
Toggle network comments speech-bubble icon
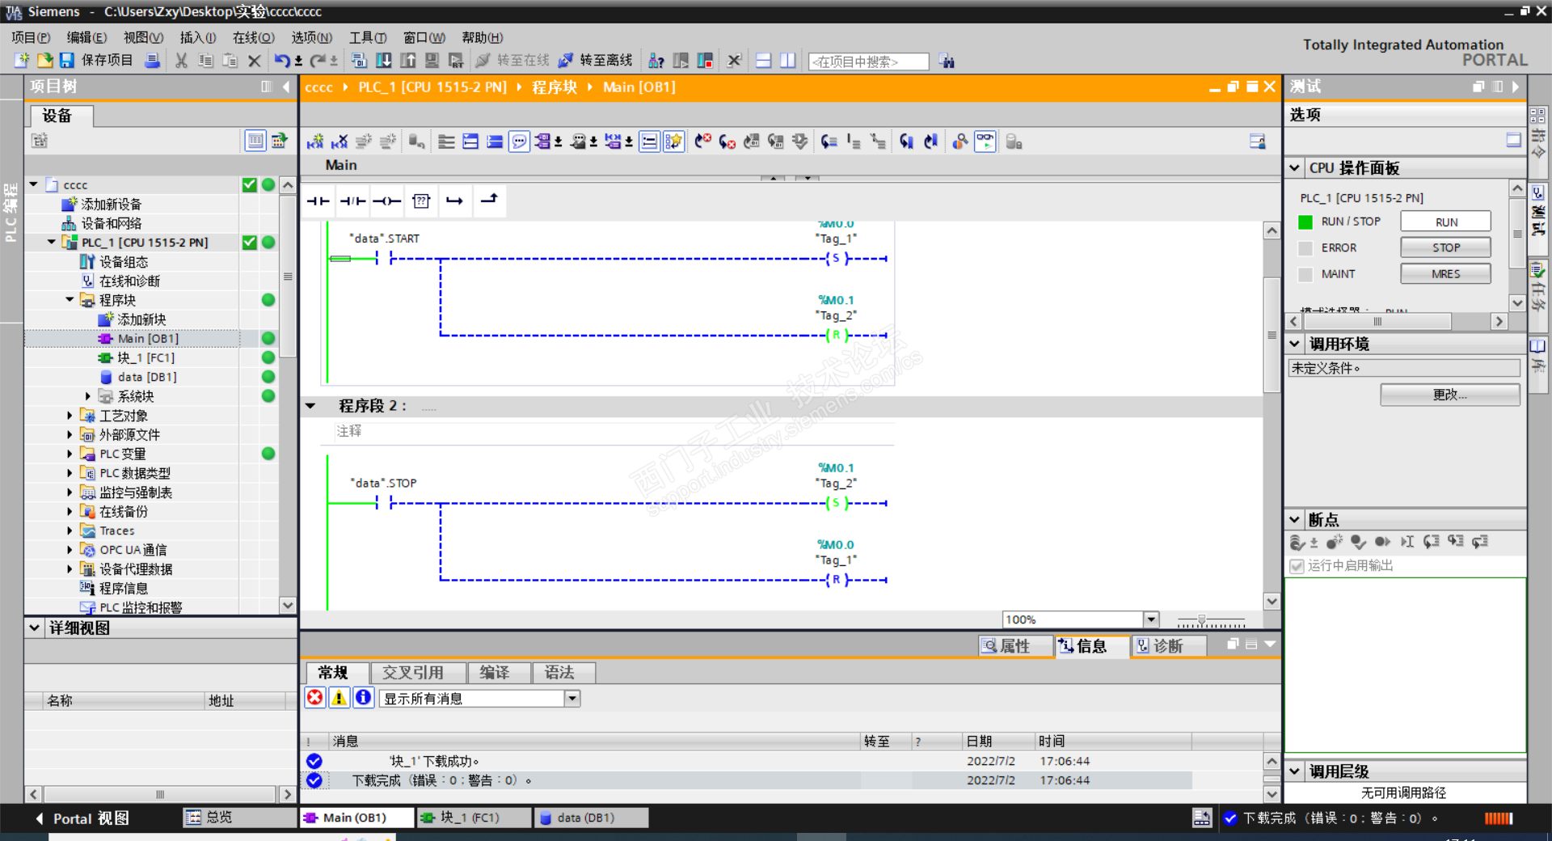(519, 142)
